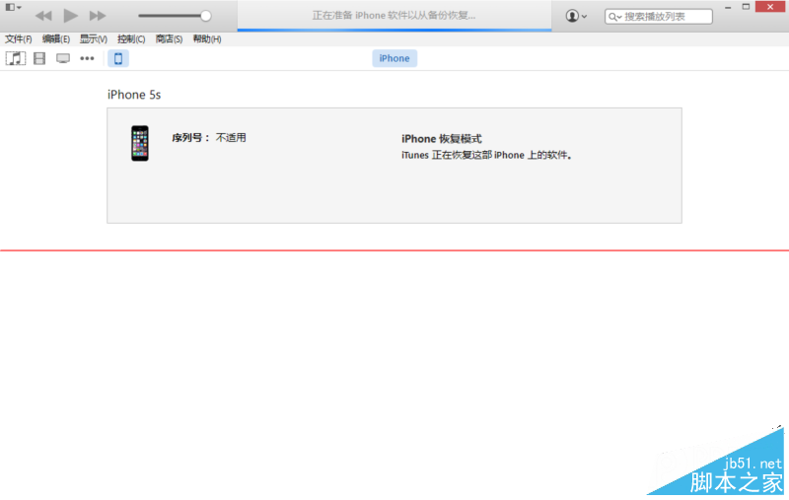Switch to the Movies library icon
Viewport: 789px width, 500px height.
39,58
